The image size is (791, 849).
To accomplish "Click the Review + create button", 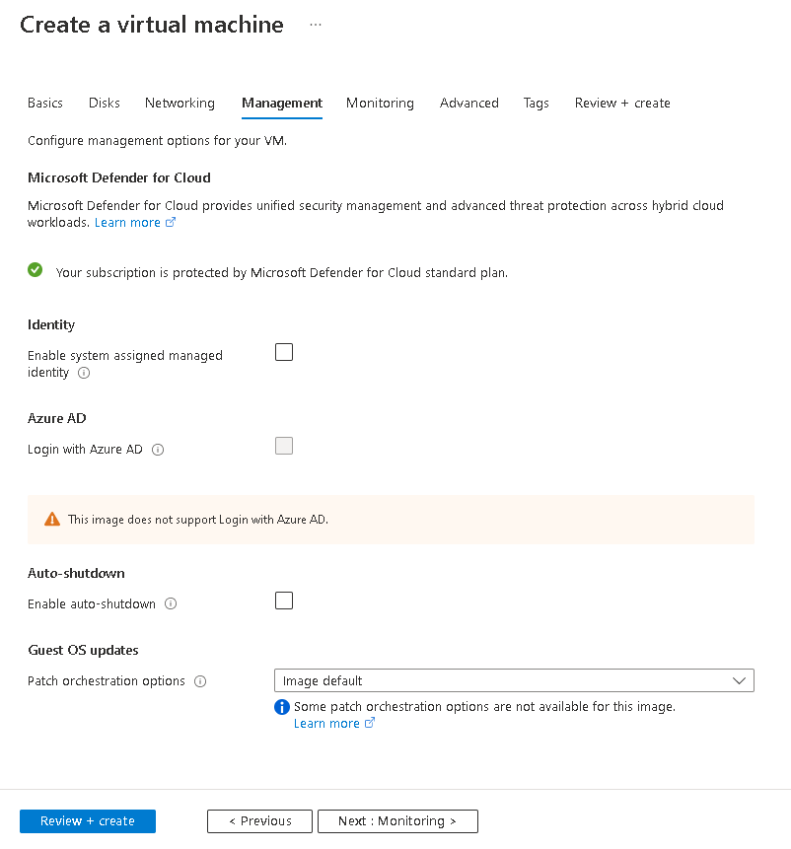I will point(87,820).
